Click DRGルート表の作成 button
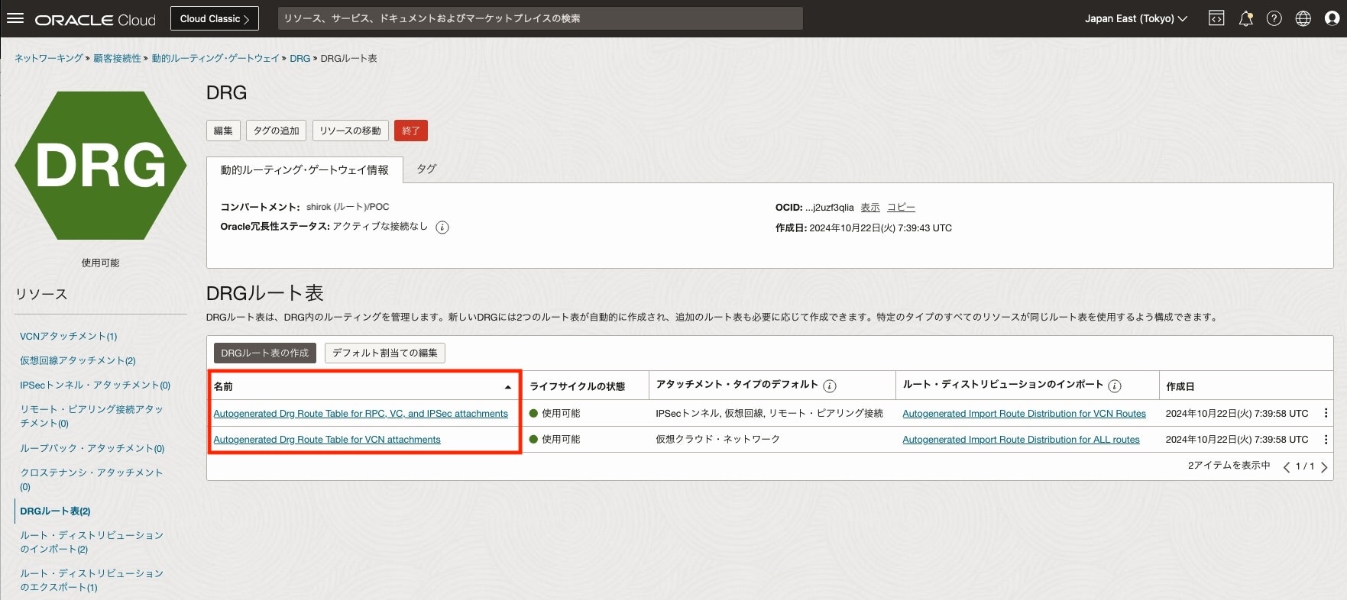 [265, 353]
